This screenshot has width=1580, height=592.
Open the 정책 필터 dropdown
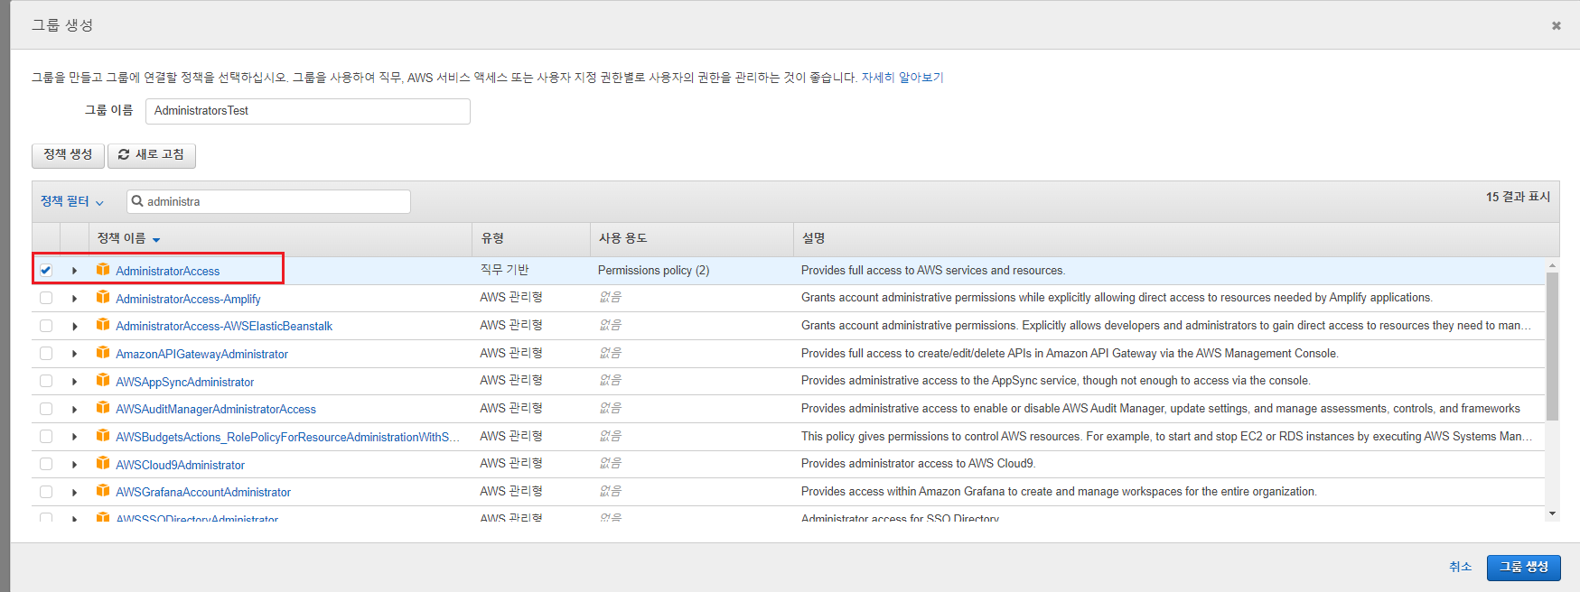click(72, 201)
